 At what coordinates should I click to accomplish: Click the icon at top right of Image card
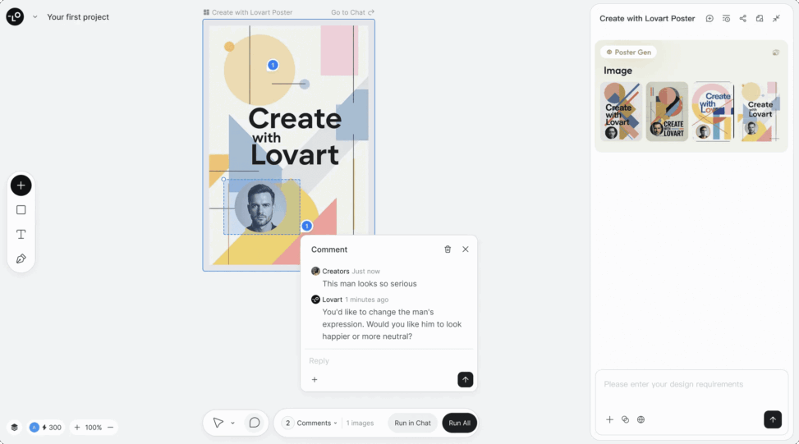(775, 53)
